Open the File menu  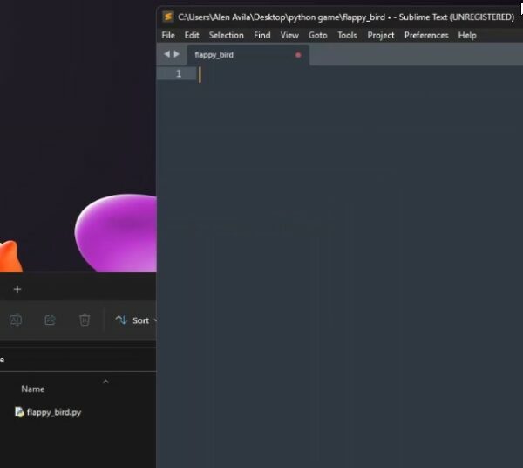[168, 35]
